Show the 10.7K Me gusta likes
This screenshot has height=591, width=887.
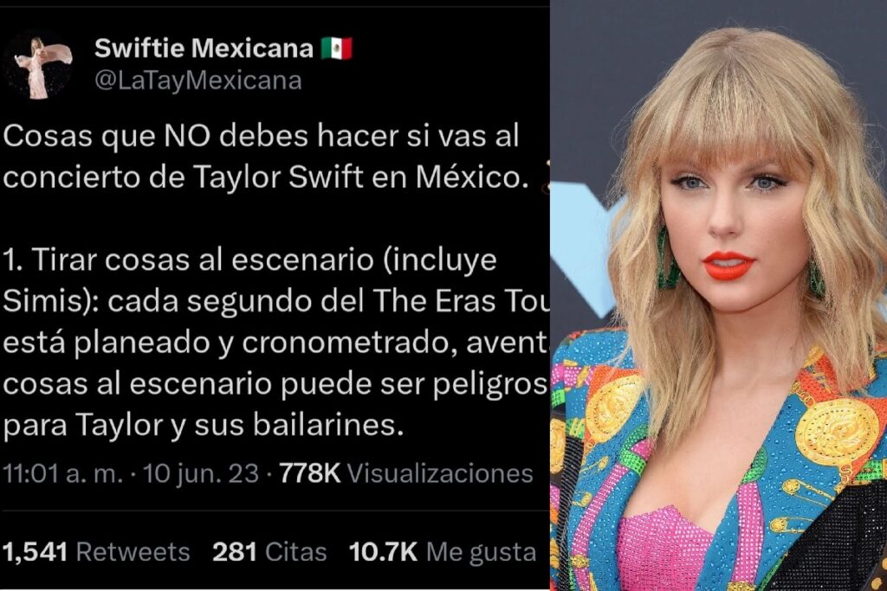(x=443, y=552)
